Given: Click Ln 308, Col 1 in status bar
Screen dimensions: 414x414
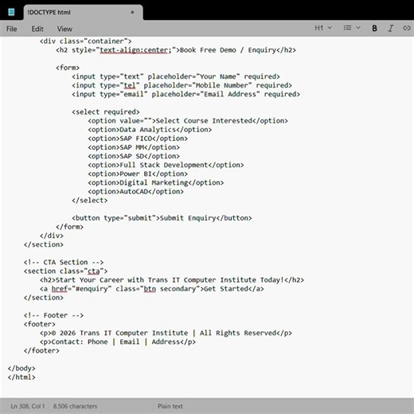Looking at the screenshot, I should click(28, 406).
